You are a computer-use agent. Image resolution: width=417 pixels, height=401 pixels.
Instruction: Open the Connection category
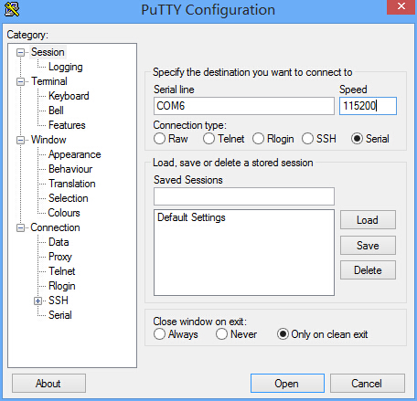point(55,227)
